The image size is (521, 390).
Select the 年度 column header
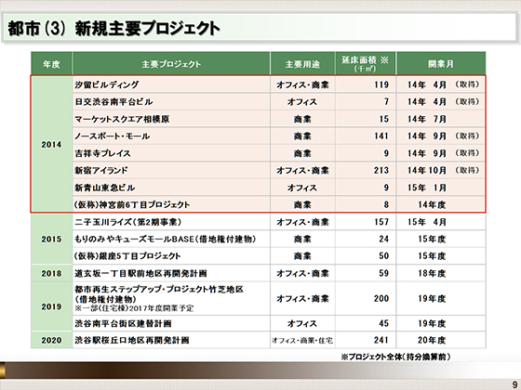point(51,64)
